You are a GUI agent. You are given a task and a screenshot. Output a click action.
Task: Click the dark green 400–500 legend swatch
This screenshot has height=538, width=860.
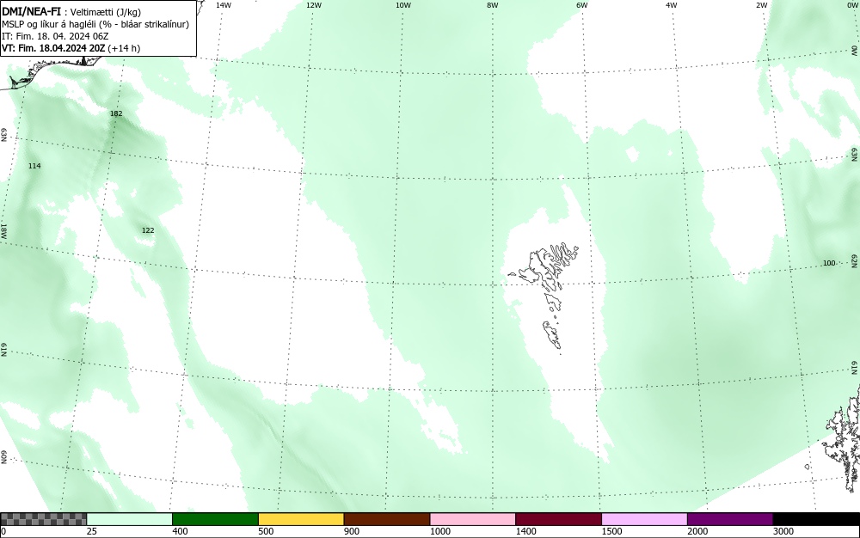click(x=215, y=519)
